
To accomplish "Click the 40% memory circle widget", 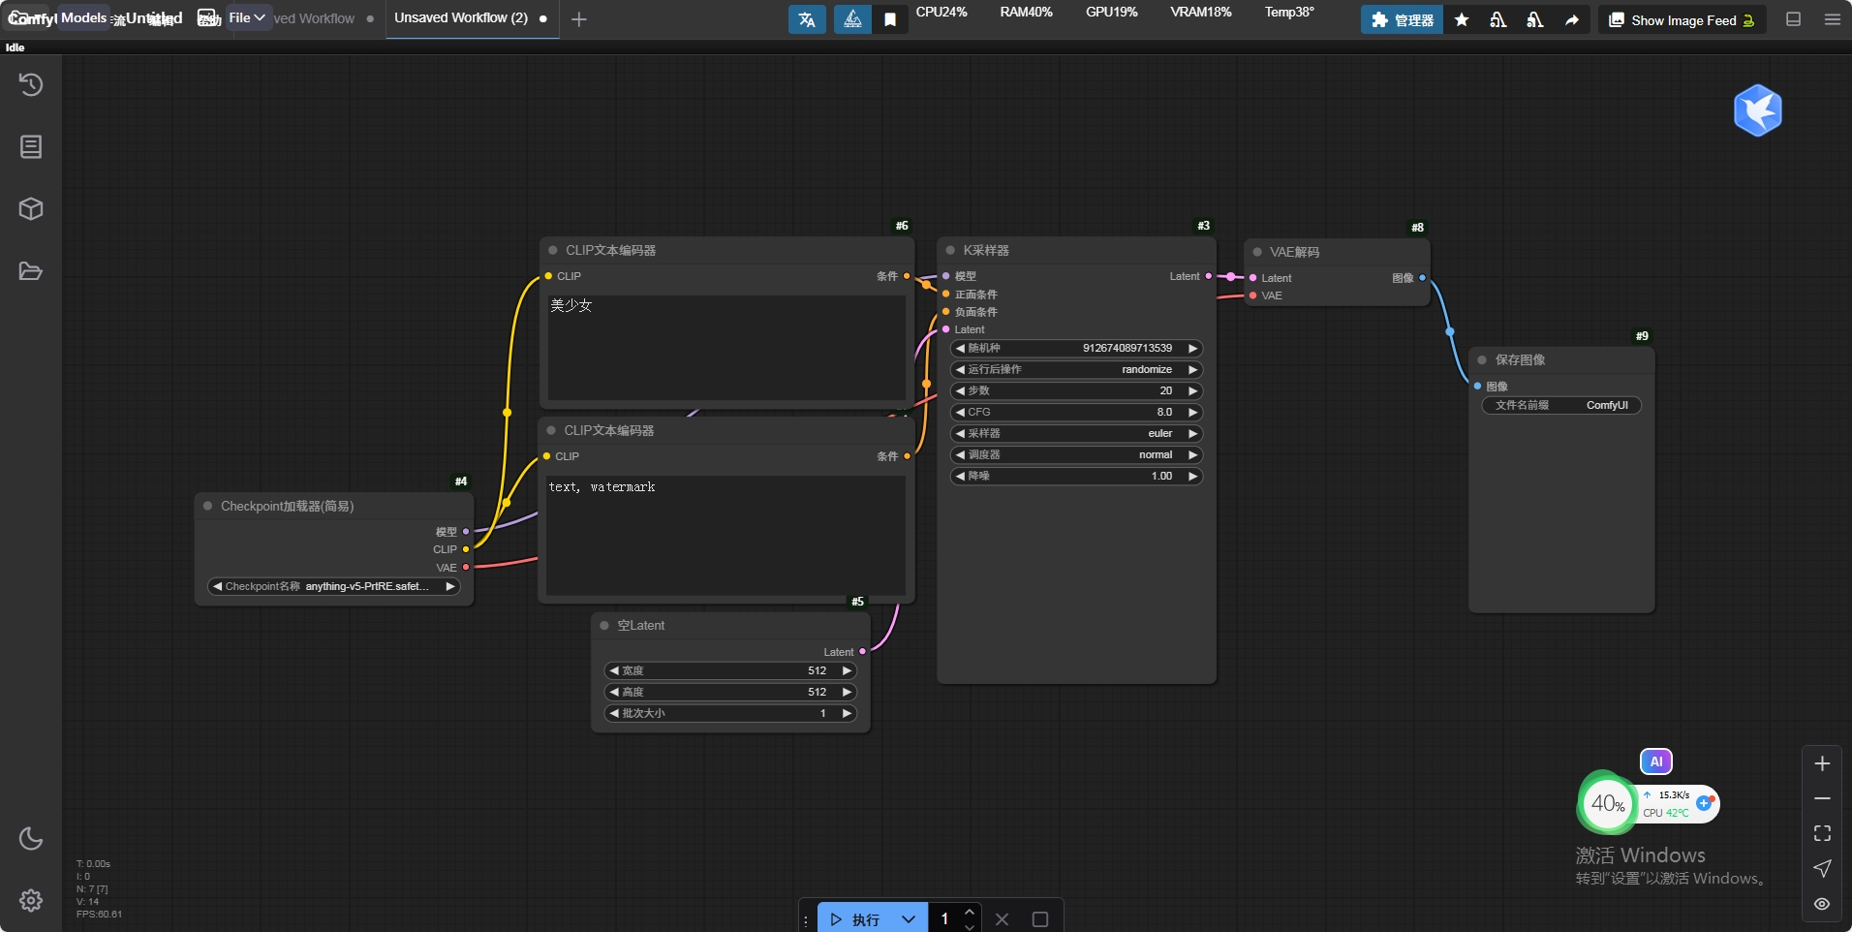I will tap(1608, 803).
